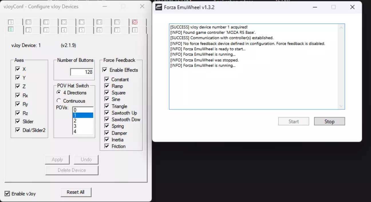Viewport: 371px width, 202px height.
Task: Toggle the X axis checkbox
Action: (x=18, y=69)
